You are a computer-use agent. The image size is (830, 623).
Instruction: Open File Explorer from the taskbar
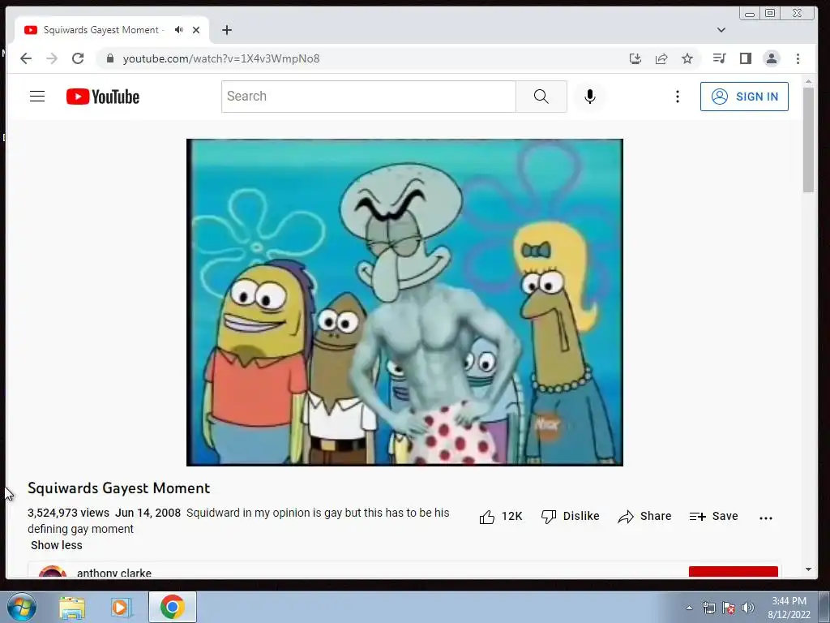[72, 608]
